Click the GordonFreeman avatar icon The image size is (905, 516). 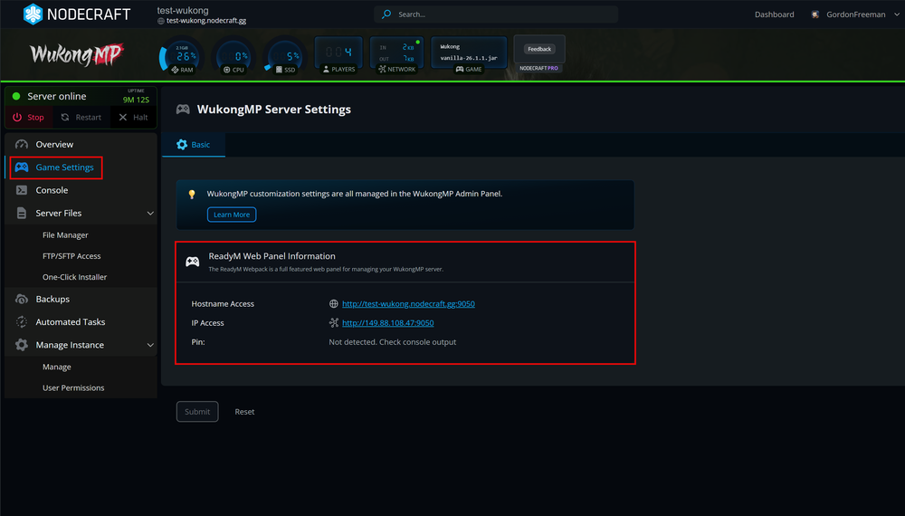815,14
